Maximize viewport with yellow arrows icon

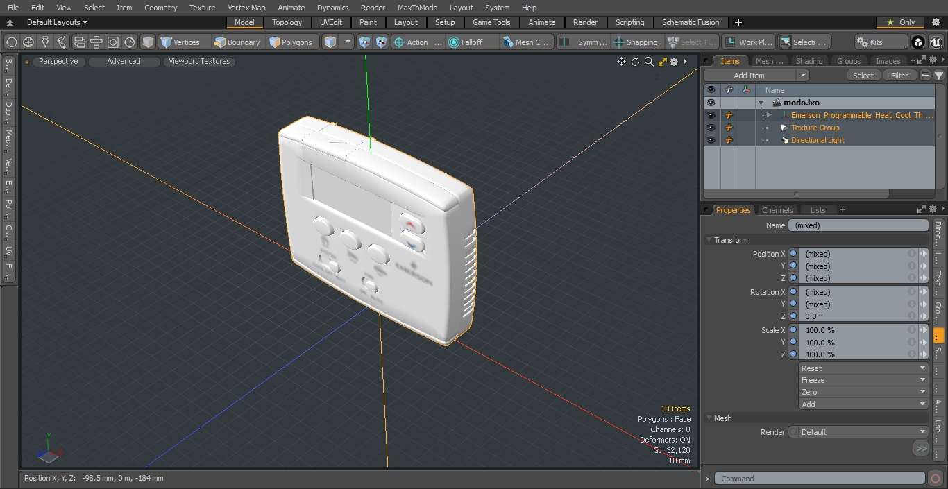coord(662,62)
